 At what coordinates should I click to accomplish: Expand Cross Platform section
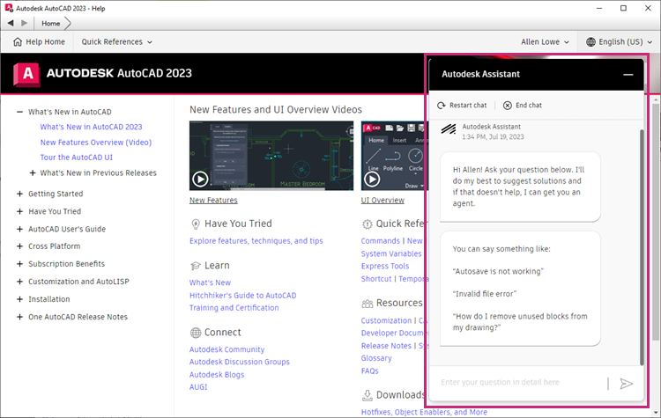pos(19,246)
